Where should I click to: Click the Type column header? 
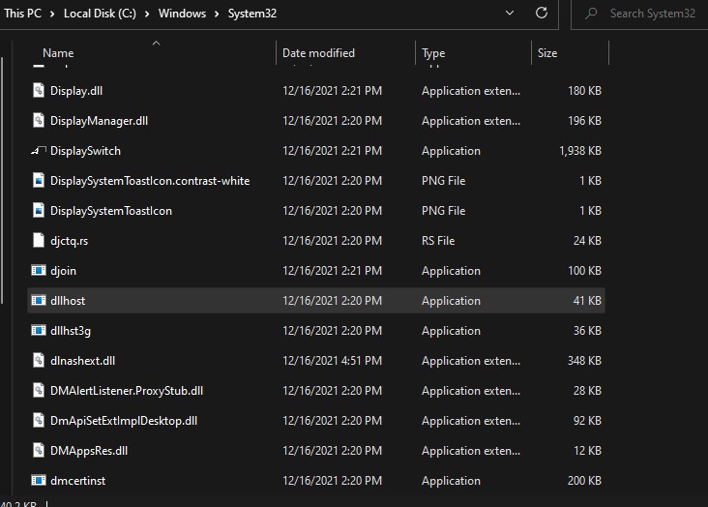pyautogui.click(x=433, y=53)
